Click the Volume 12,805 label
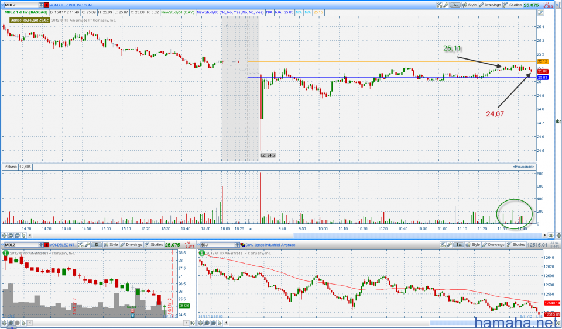 tap(18, 167)
